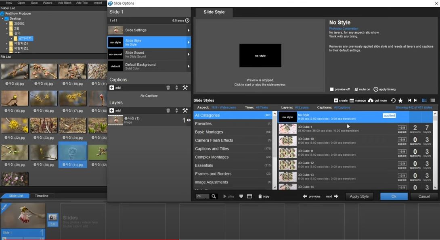
Task: Start the no style preview thumbnail
Action: pos(260,56)
